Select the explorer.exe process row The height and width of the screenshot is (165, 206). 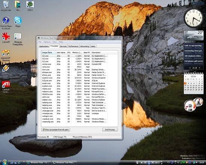coord(75,78)
